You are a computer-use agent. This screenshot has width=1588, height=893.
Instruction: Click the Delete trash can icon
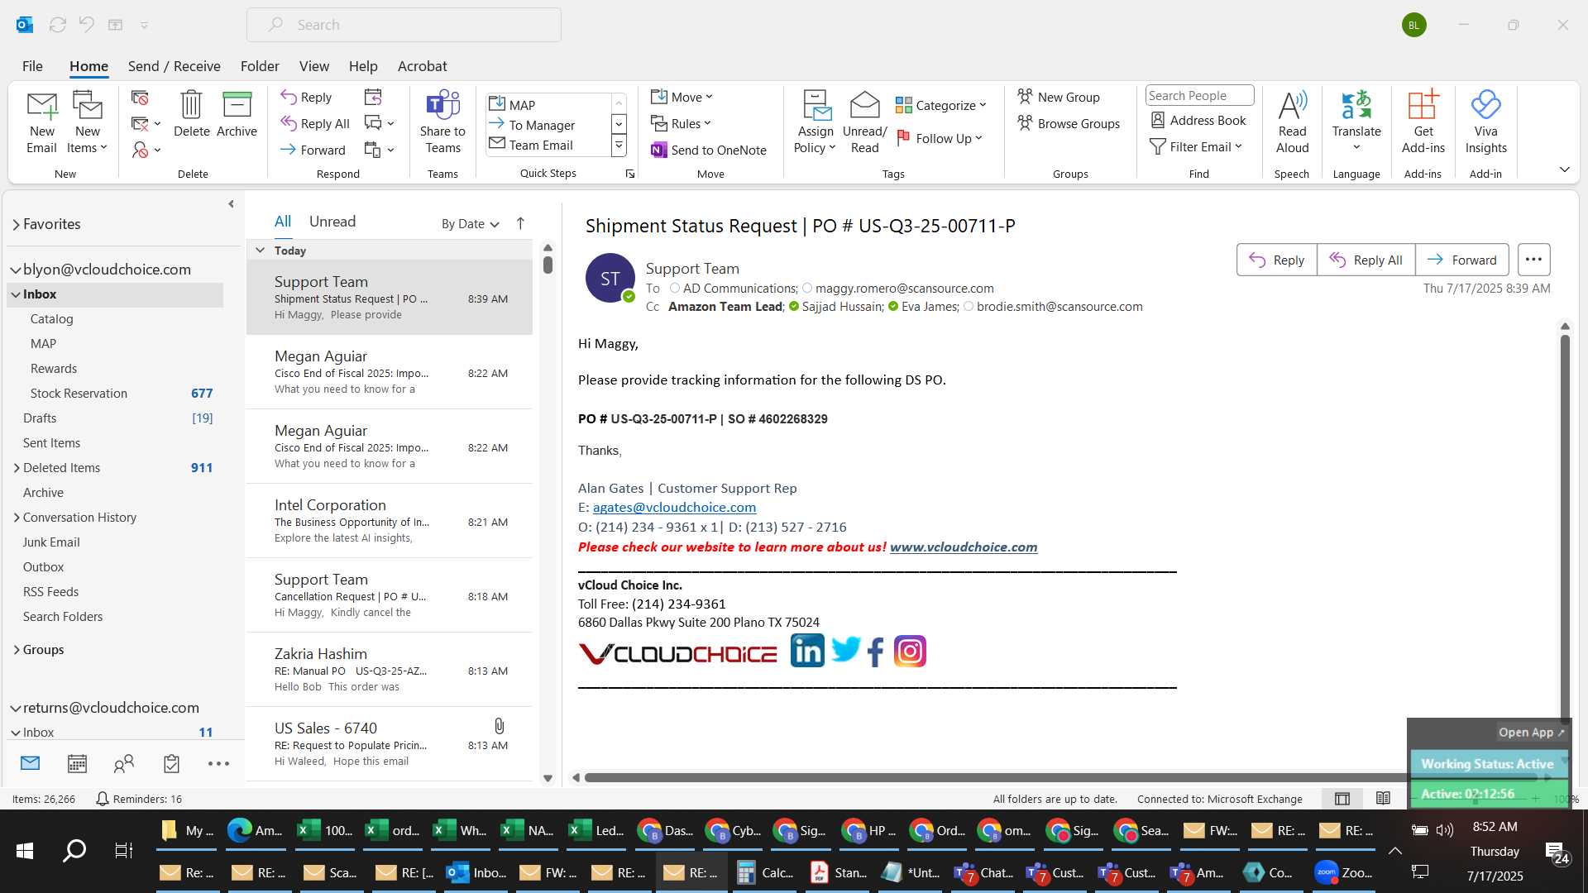point(191,114)
